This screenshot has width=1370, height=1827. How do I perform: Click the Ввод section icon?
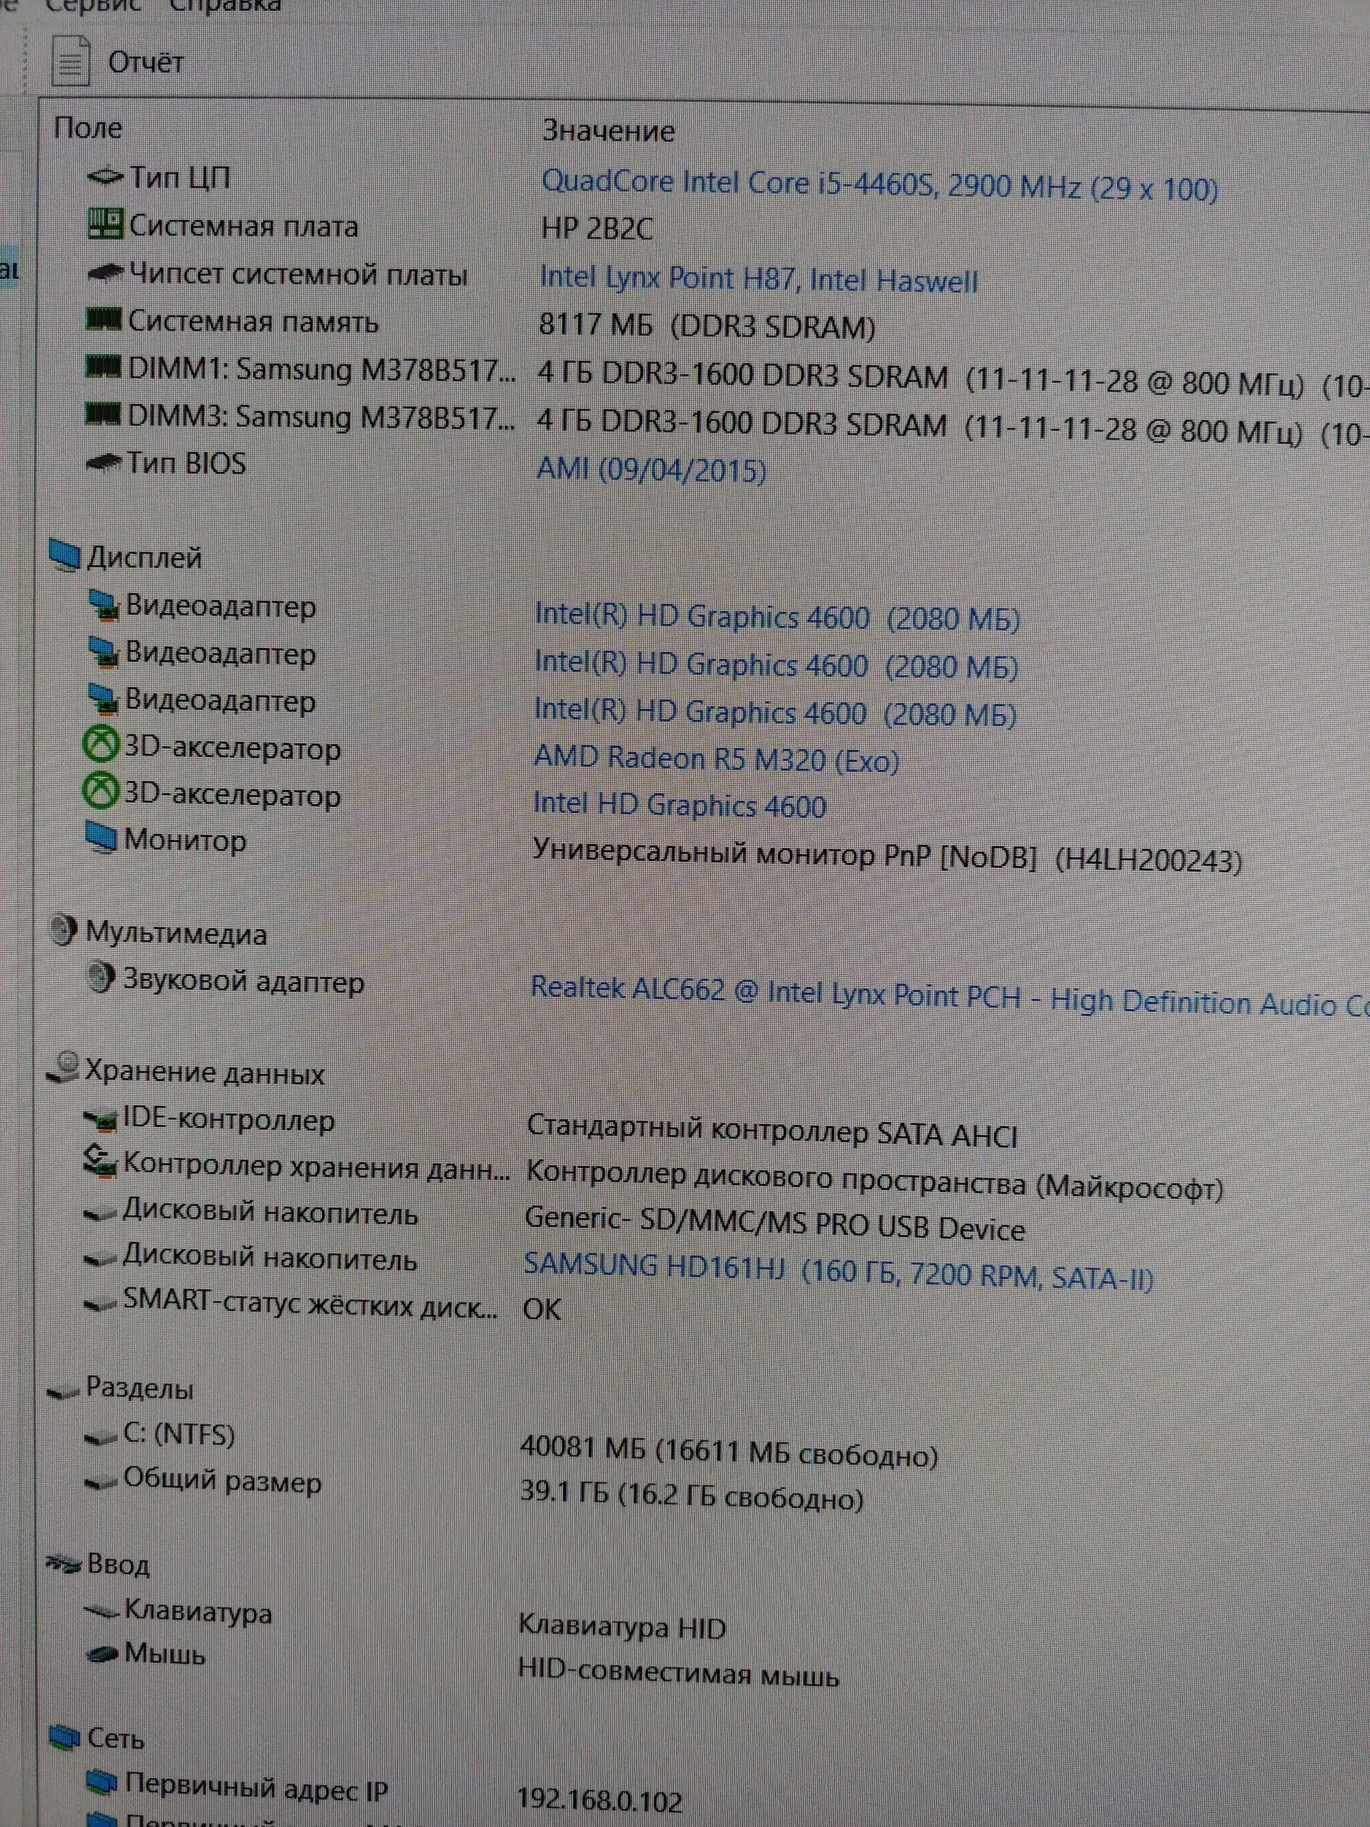click(63, 1563)
